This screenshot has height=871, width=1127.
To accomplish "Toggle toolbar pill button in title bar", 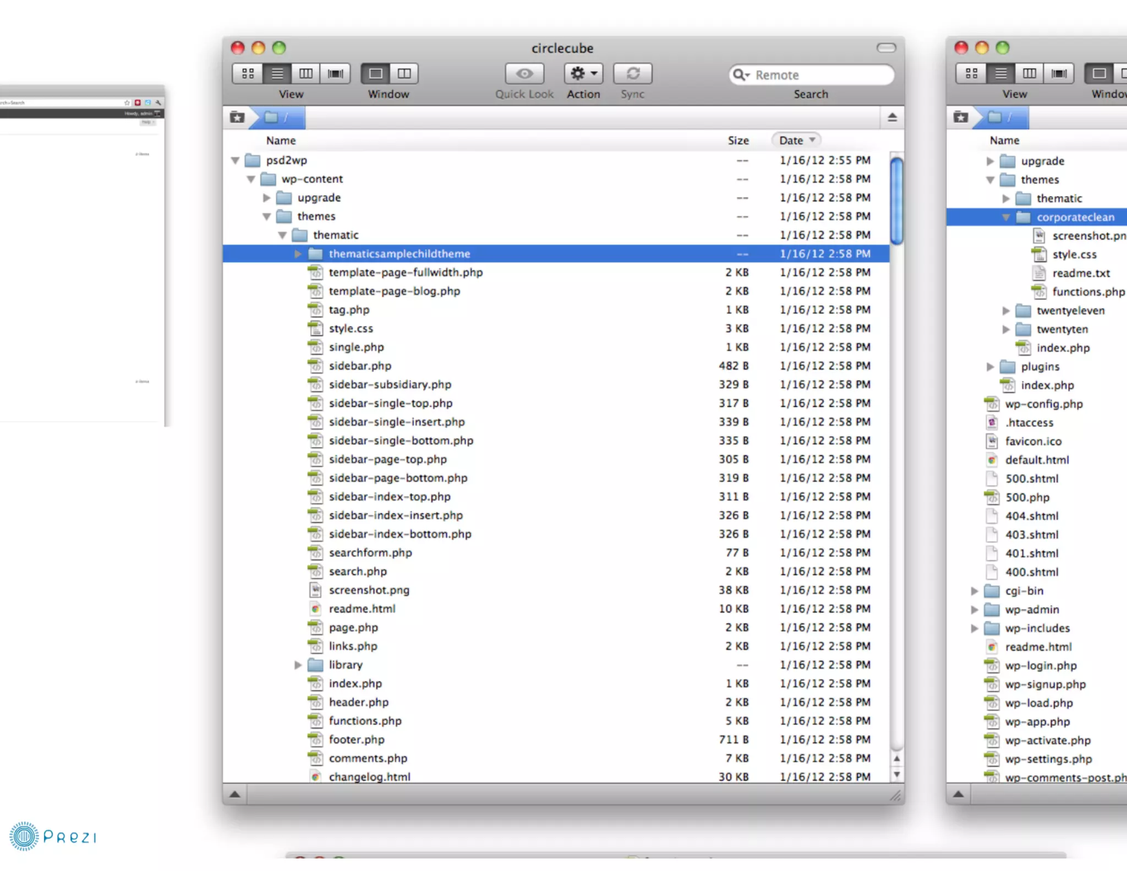I will 886,48.
